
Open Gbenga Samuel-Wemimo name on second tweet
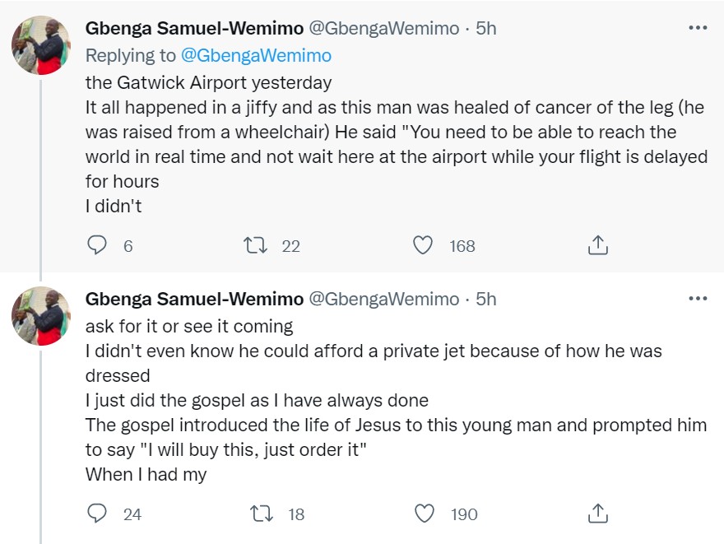194,299
